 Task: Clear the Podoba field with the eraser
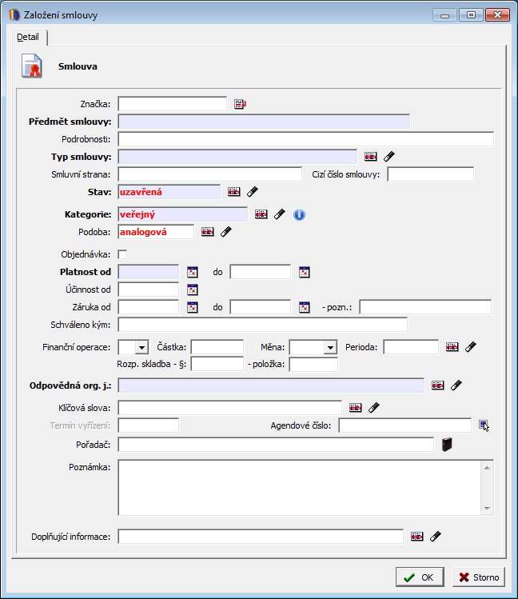pyautogui.click(x=226, y=231)
